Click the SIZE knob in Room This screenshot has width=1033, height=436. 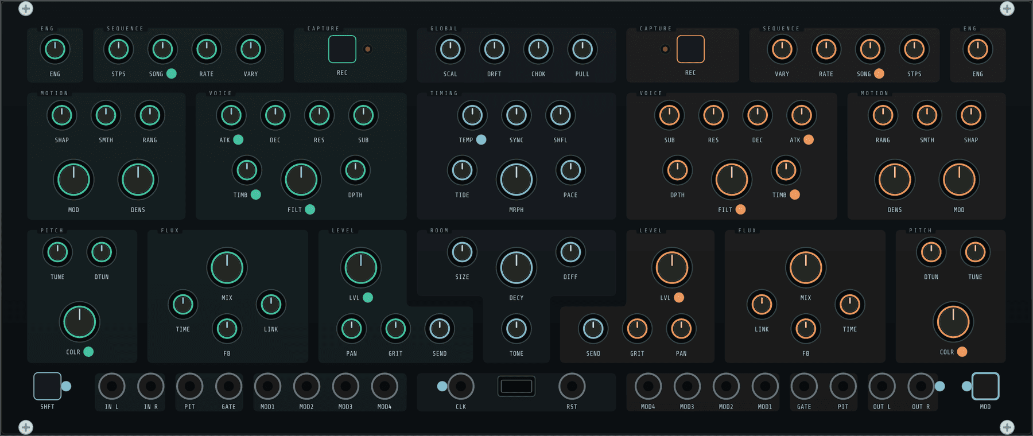click(462, 252)
